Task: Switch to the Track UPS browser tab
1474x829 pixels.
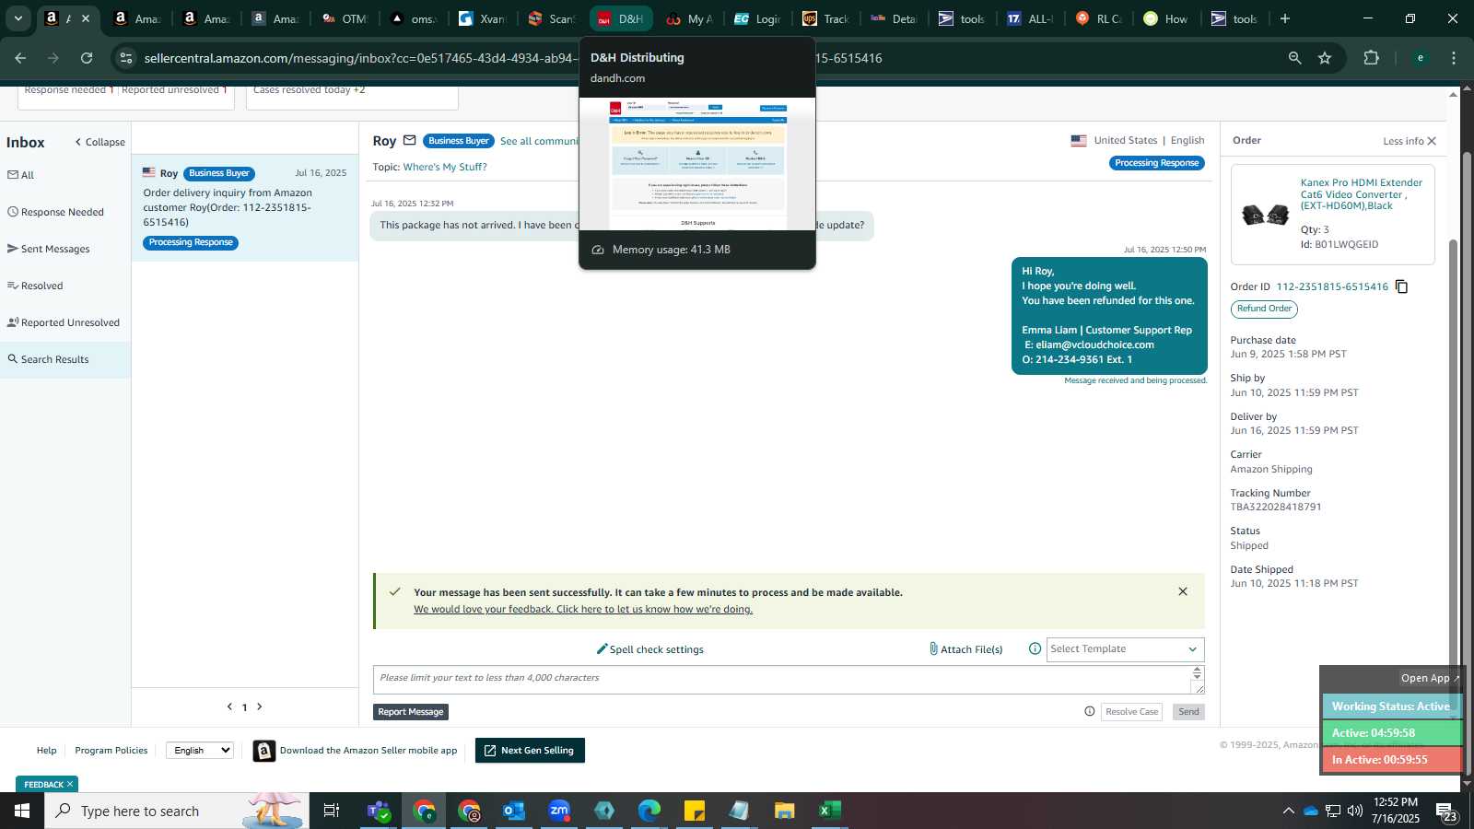Action: coord(826,18)
